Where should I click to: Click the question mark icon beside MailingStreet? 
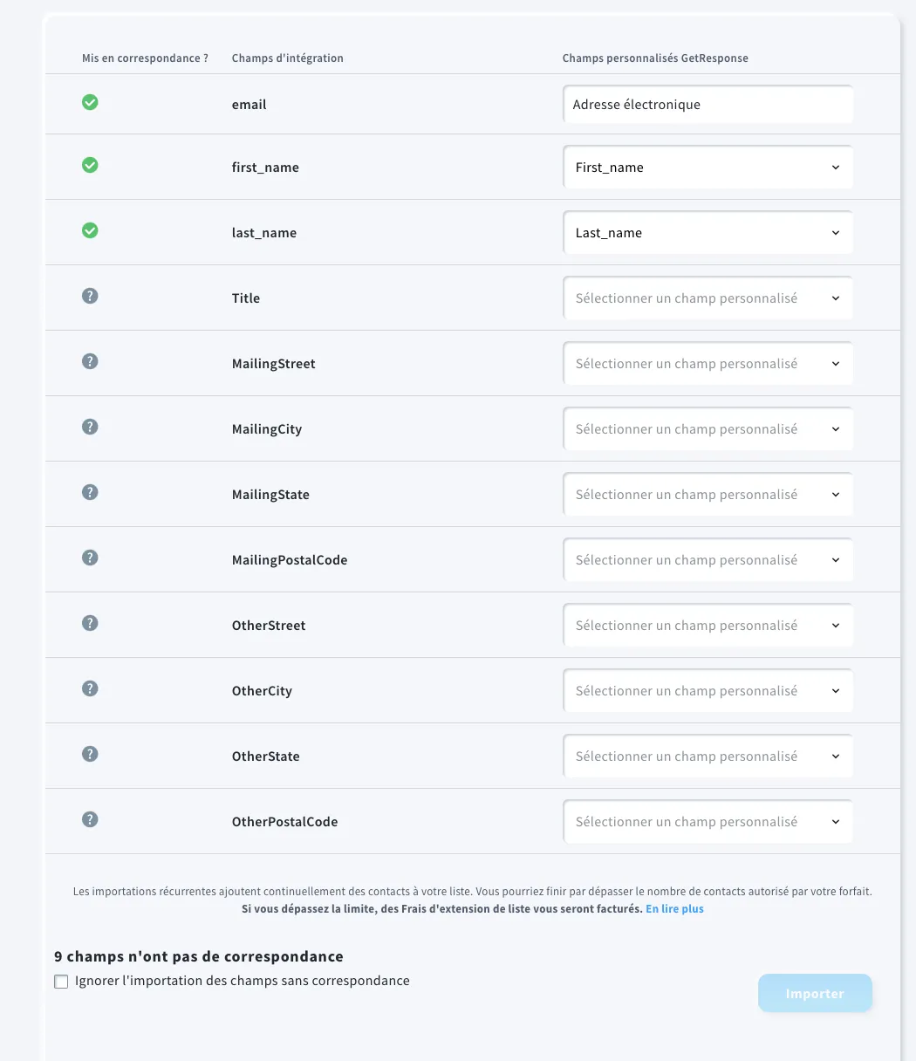(x=90, y=361)
